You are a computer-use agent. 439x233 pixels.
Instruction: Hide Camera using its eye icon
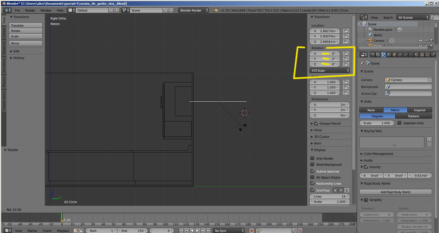pyautogui.click(x=420, y=40)
